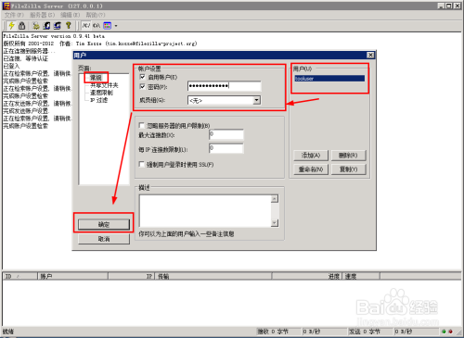Select the 速度限制 page in tree
The width and height of the screenshot is (464, 338).
(101, 93)
